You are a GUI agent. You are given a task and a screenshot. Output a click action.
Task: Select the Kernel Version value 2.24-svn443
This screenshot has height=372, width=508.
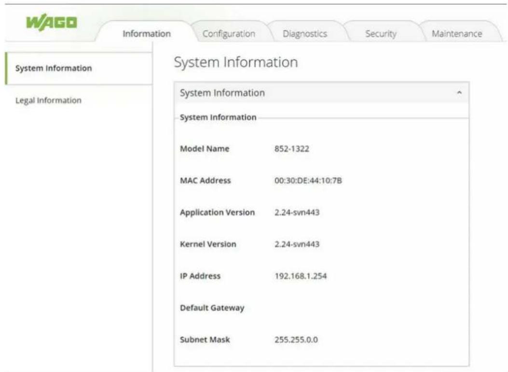click(297, 244)
